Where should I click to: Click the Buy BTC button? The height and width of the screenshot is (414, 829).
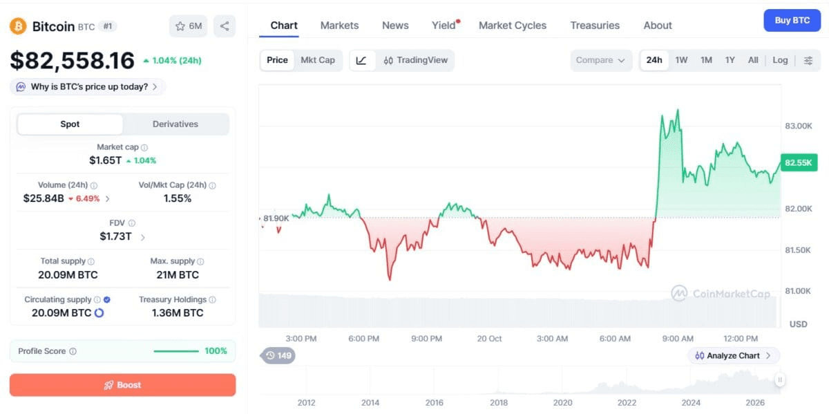click(792, 21)
